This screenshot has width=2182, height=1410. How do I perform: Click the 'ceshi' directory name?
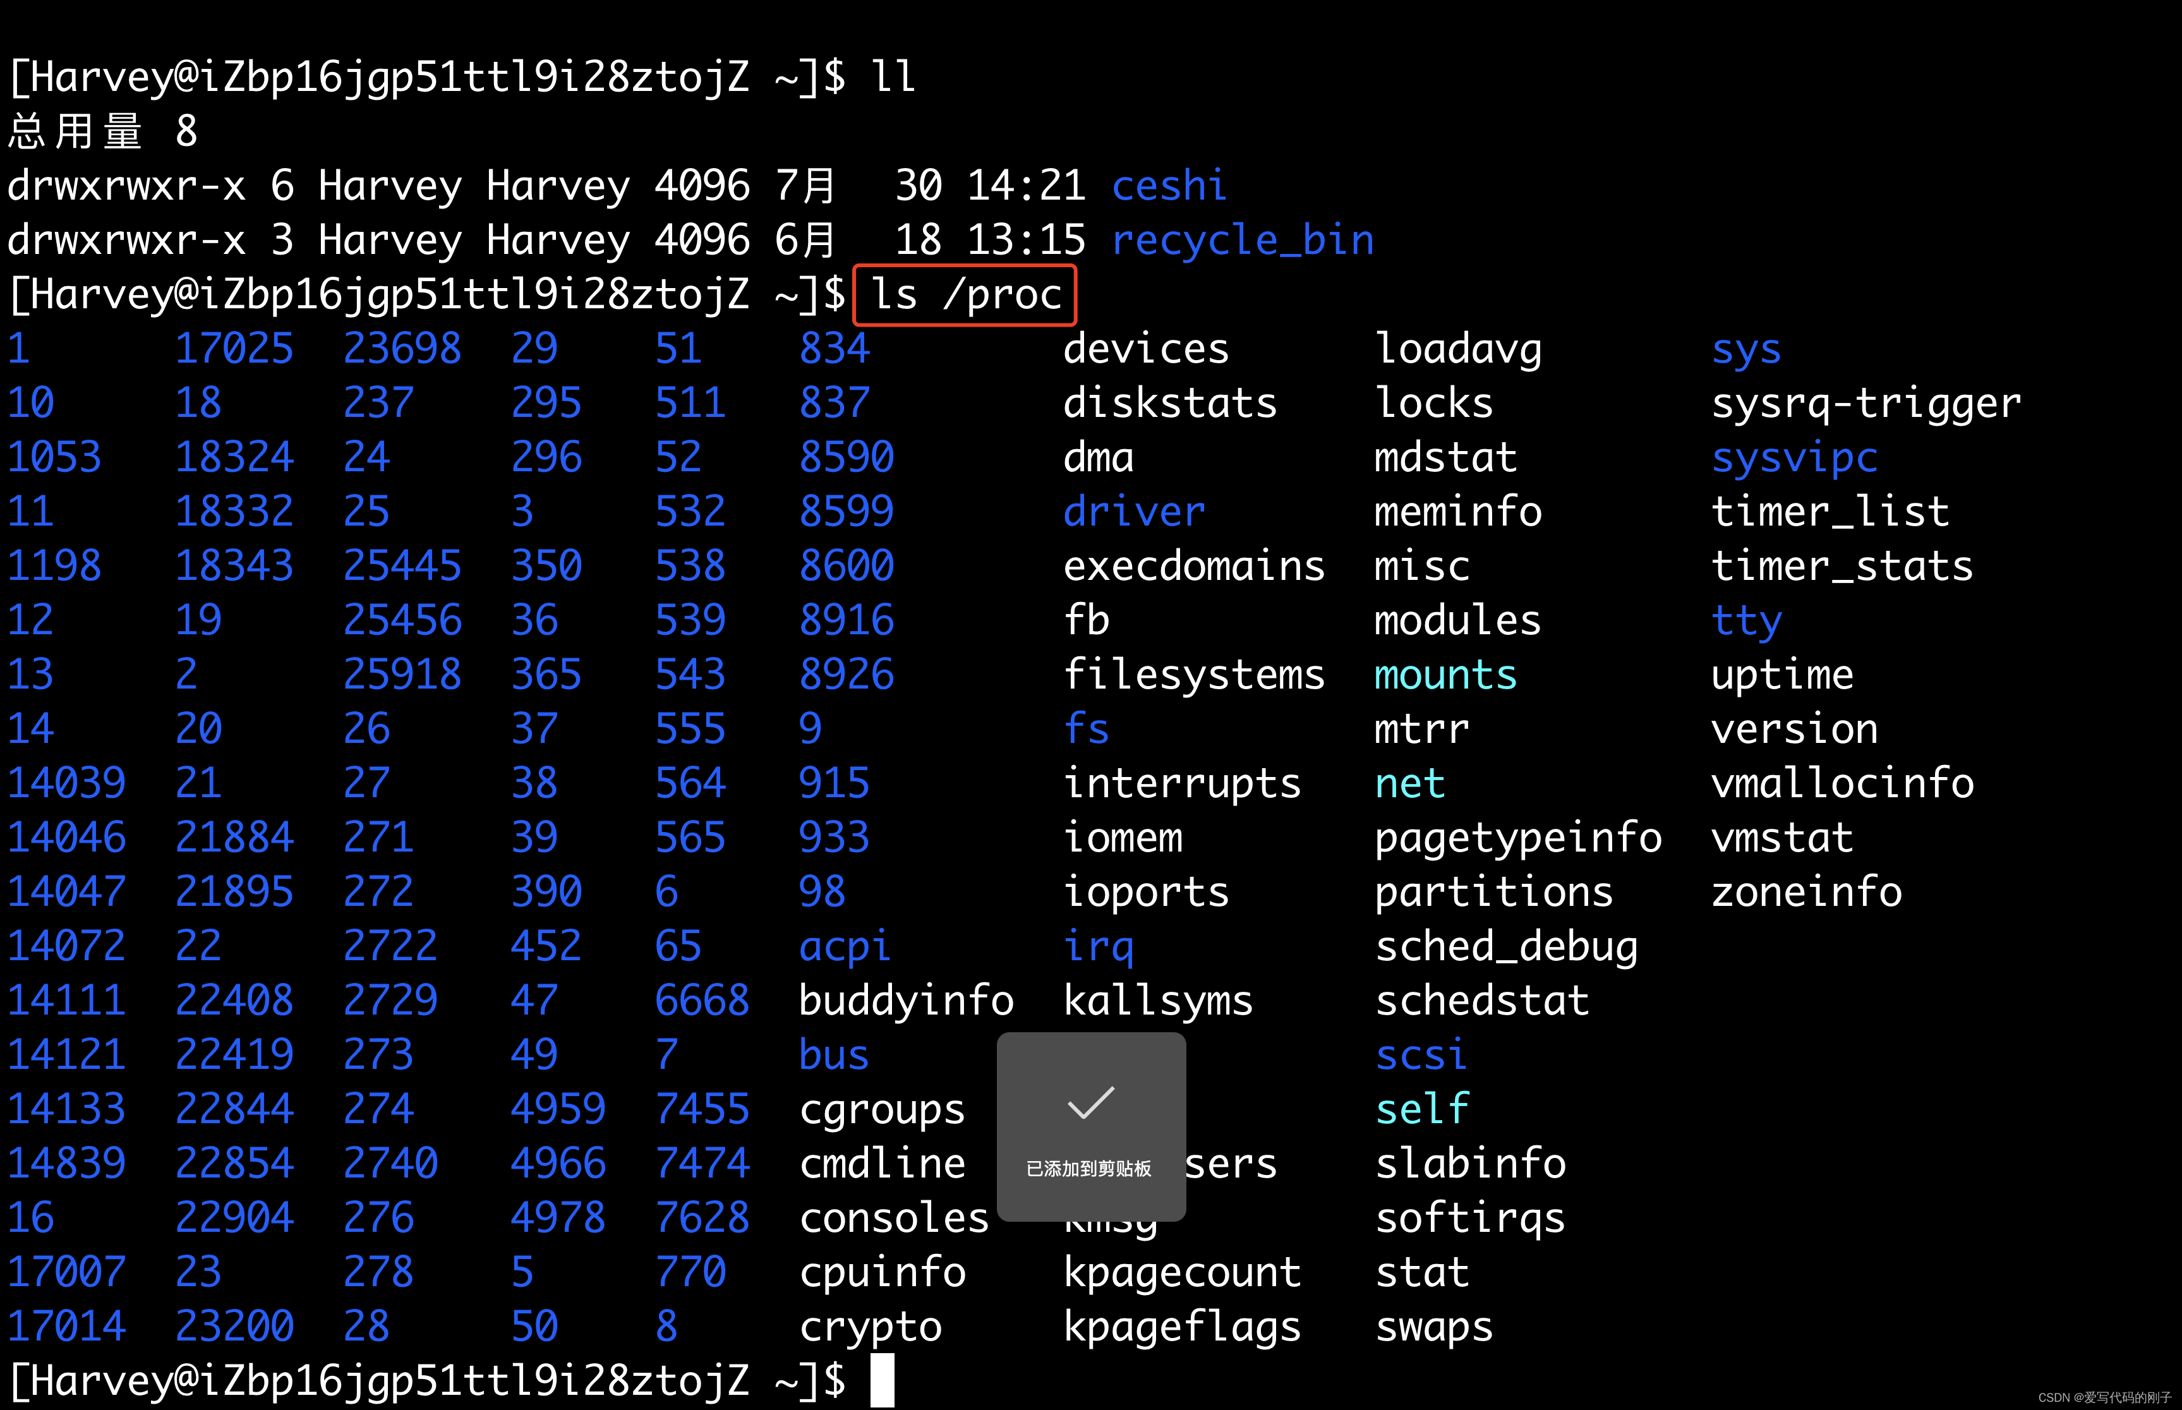point(1169,185)
